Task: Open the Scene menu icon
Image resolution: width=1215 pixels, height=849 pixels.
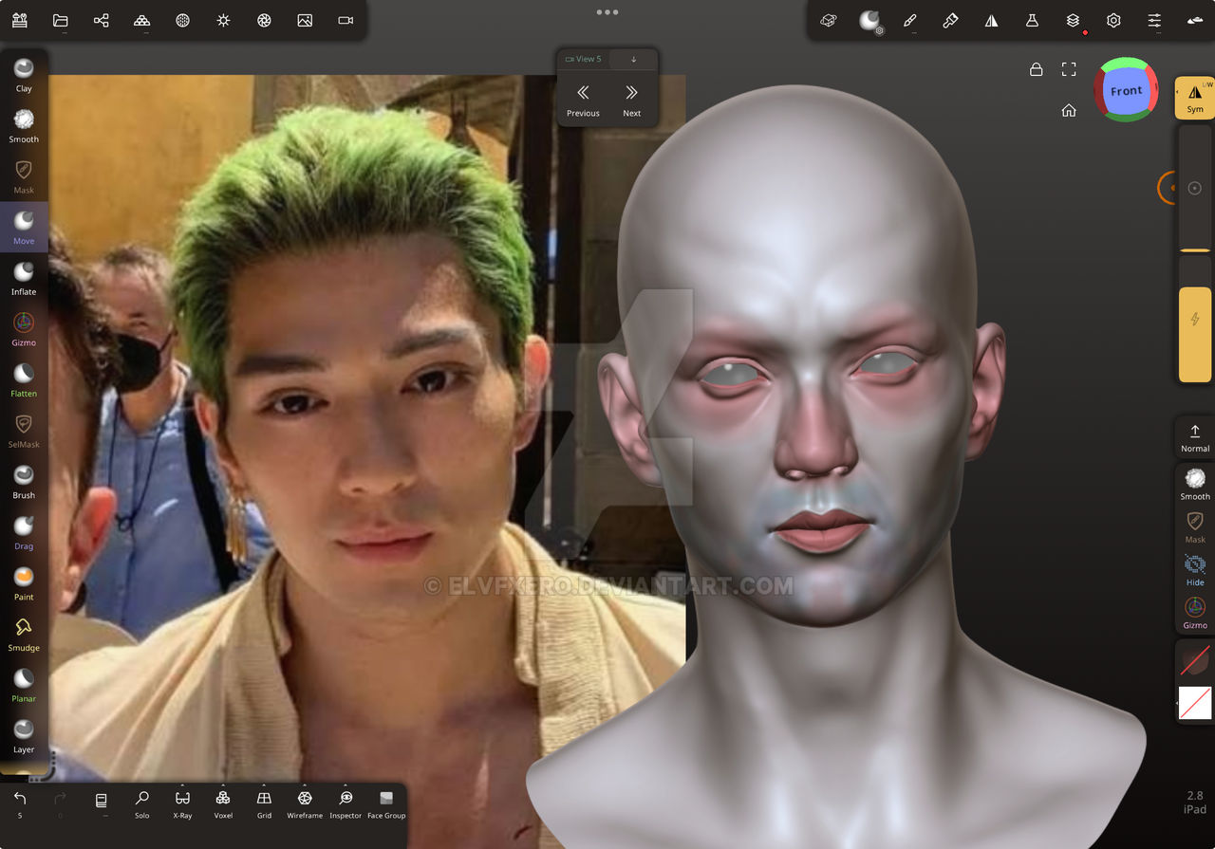Action: click(x=19, y=20)
